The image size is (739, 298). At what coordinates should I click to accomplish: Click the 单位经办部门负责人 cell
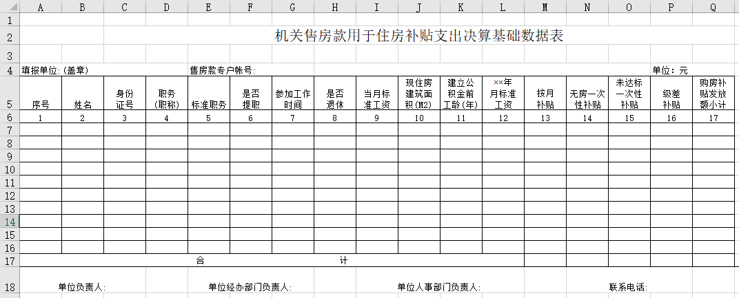click(x=250, y=287)
